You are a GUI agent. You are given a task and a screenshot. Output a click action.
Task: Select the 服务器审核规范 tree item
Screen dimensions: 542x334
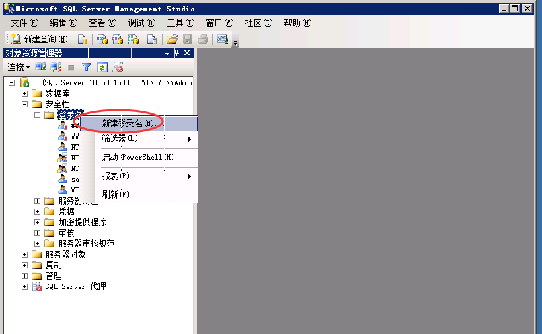[86, 243]
